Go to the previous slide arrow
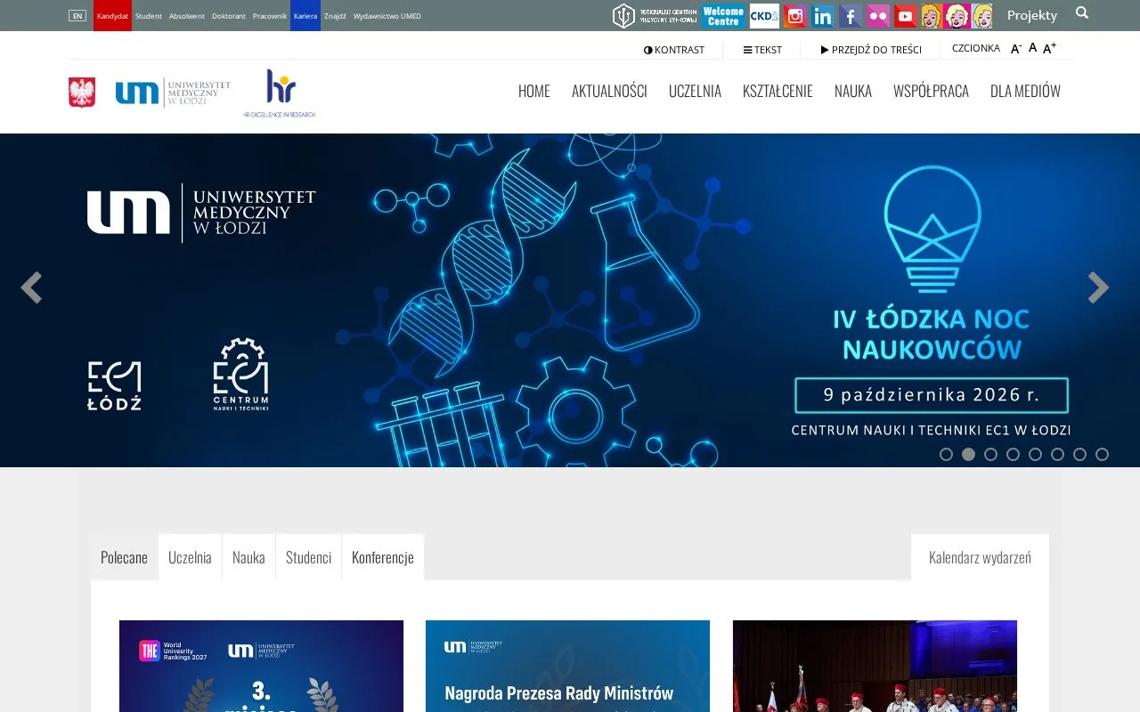The height and width of the screenshot is (712, 1140). (x=31, y=287)
